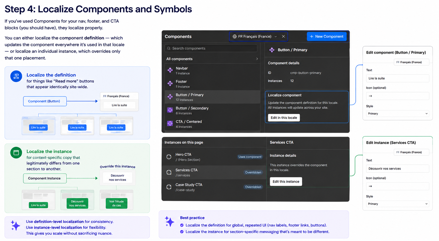439x241 pixels.
Task: Click the search magnifier icon
Action: (x=169, y=48)
